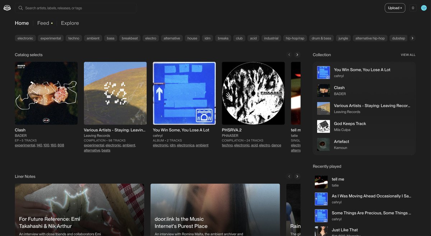Click VIEW ALL in Collection
Image resolution: width=431 pixels, height=236 pixels.
[408, 55]
